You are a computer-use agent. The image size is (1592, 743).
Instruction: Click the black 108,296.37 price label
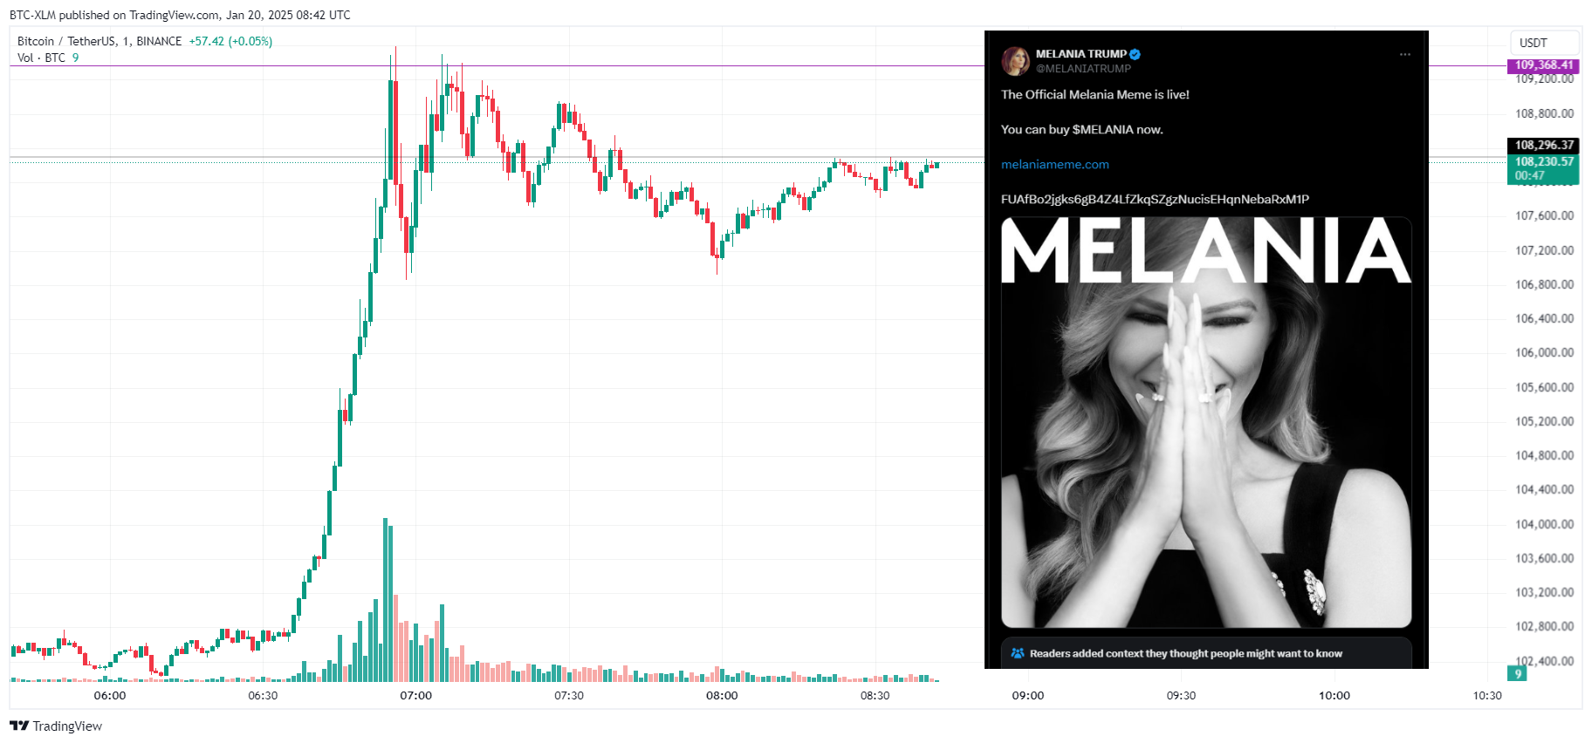coord(1543,145)
